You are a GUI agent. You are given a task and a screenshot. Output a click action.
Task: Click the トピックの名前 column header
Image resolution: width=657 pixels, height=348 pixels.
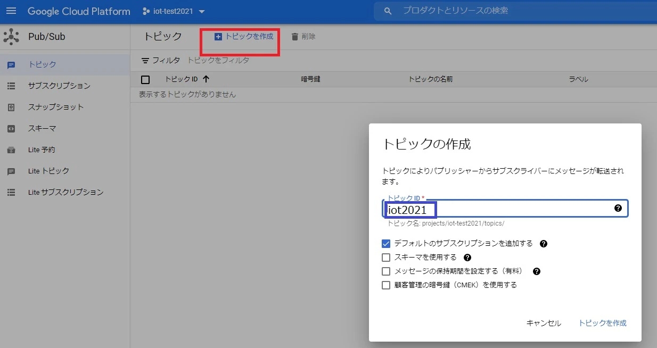pos(430,79)
